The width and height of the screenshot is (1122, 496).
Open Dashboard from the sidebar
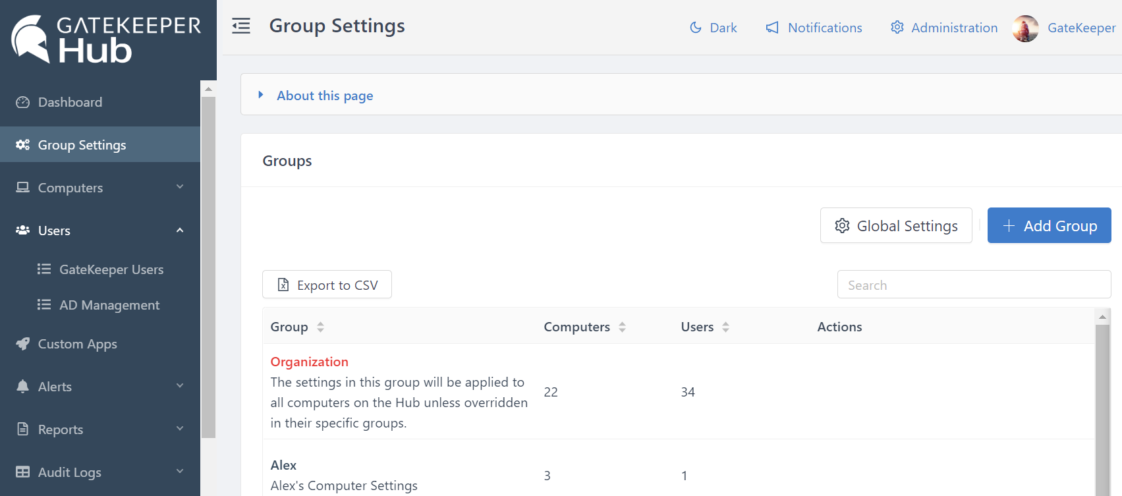pos(70,102)
